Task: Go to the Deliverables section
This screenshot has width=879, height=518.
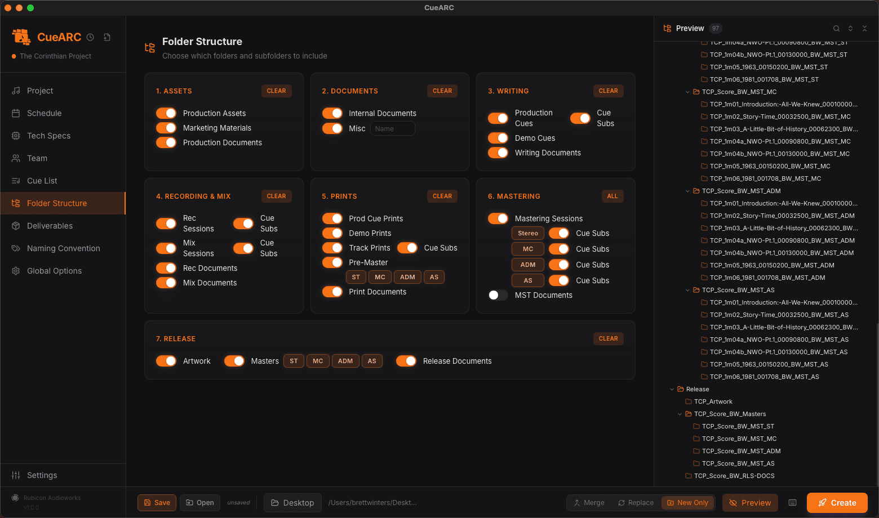Action: click(50, 226)
